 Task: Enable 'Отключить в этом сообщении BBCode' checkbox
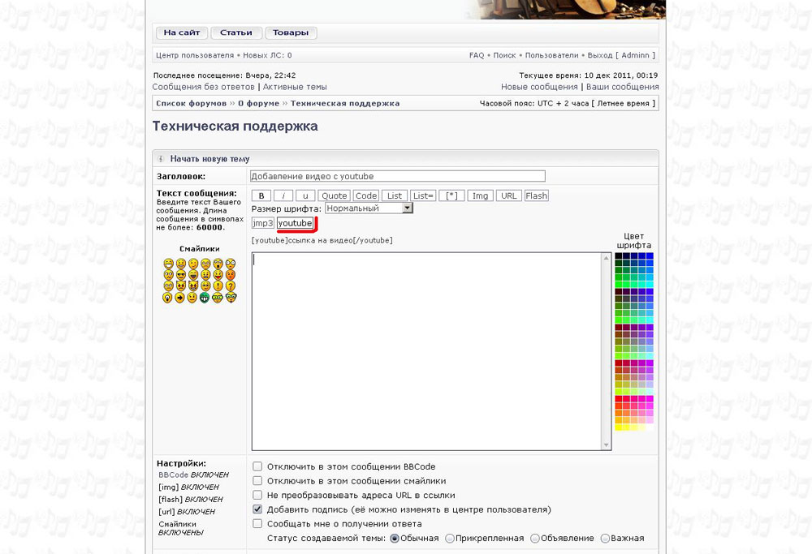[x=257, y=466]
